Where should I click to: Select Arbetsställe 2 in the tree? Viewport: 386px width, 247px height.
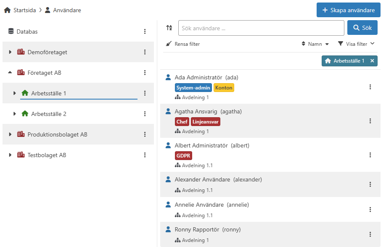click(x=49, y=114)
